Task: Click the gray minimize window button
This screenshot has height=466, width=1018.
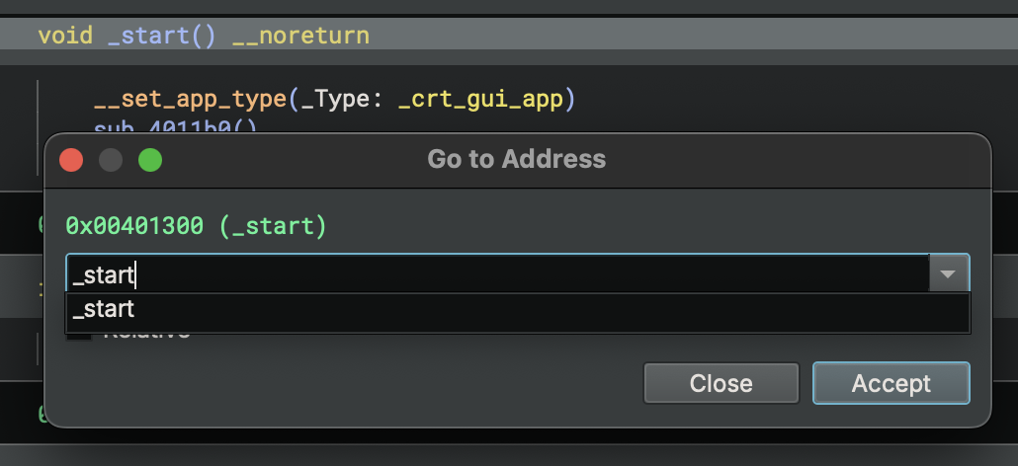Action: pyautogui.click(x=111, y=160)
